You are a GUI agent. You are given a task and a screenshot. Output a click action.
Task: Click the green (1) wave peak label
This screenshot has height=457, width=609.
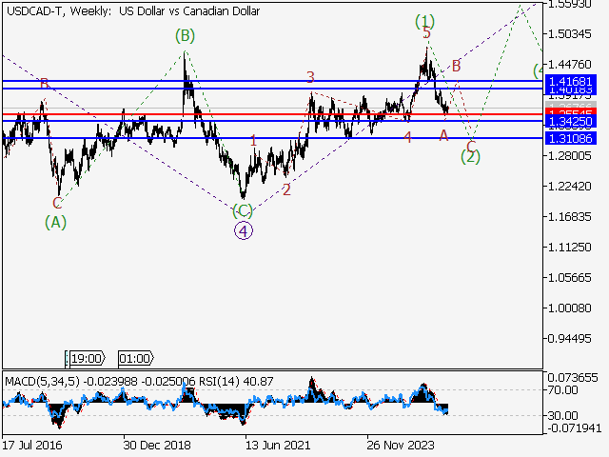425,21
